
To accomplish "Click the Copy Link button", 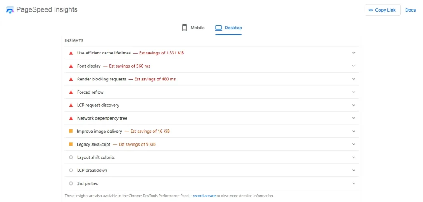I will [x=382, y=10].
